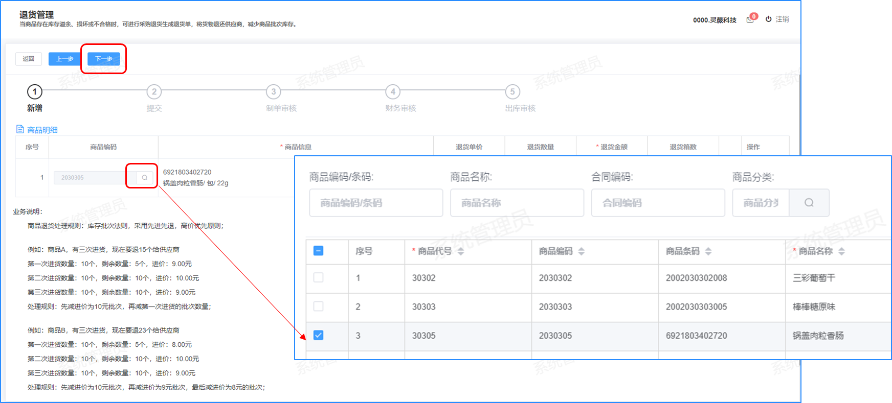Screen dimensions: 892x403
Task: Uncheck the box for row 30305
Action: pyautogui.click(x=318, y=335)
